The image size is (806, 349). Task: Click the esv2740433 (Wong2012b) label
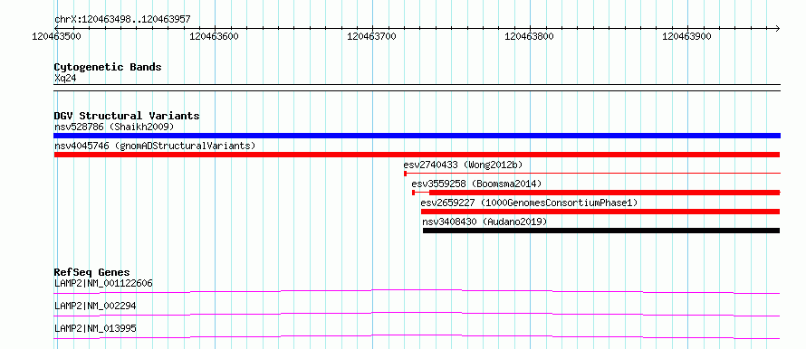[x=463, y=165]
